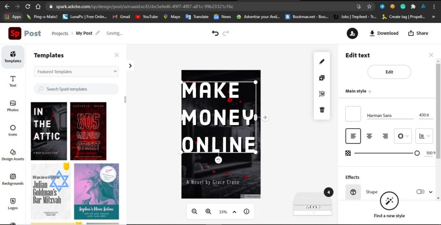Click the Share button
The width and height of the screenshot is (441, 225).
pos(418,33)
